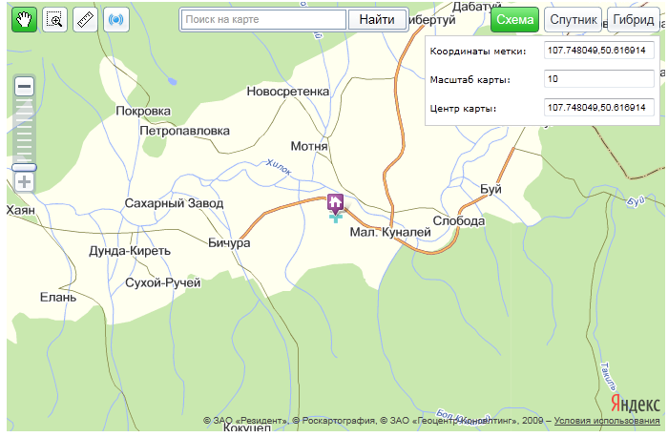Click the Центр карты label text

pyautogui.click(x=463, y=109)
